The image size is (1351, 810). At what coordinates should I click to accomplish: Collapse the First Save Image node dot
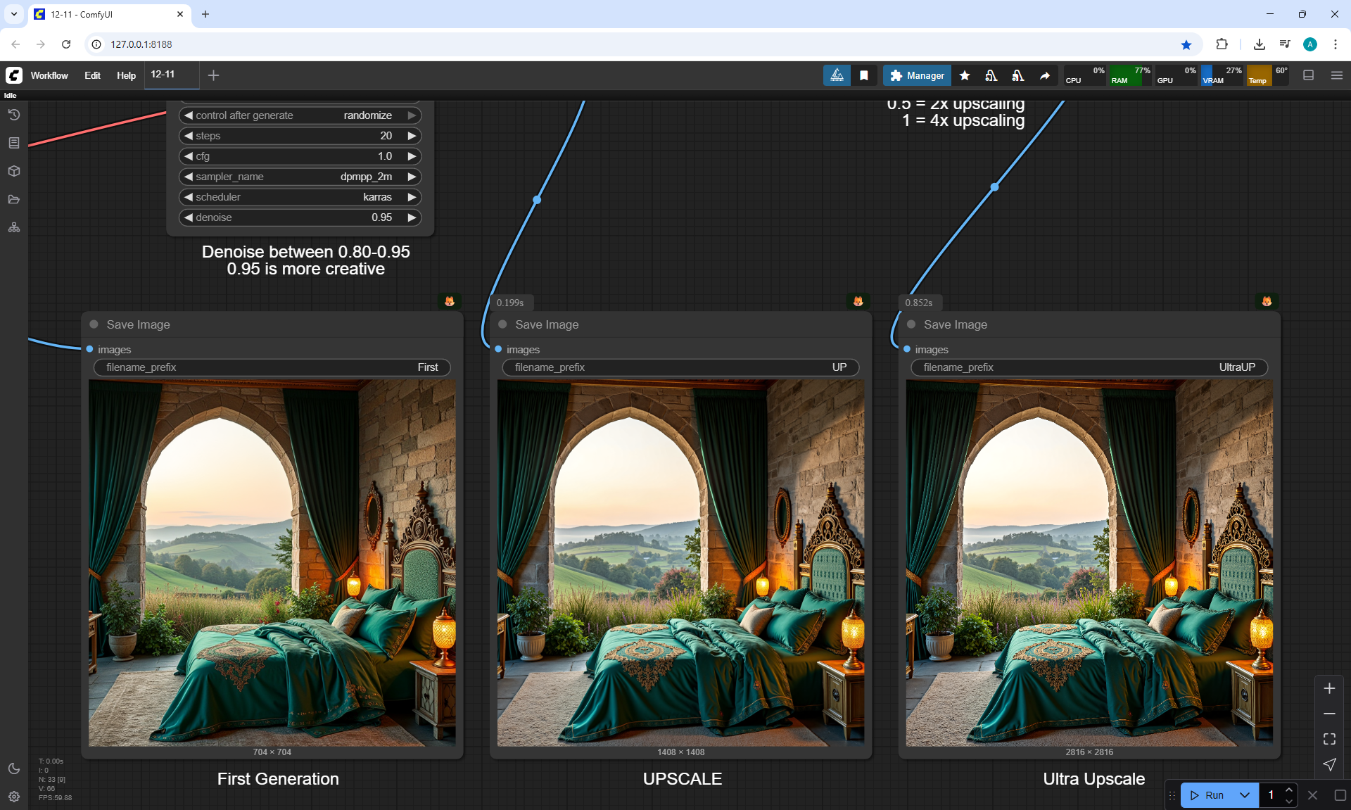tap(94, 324)
